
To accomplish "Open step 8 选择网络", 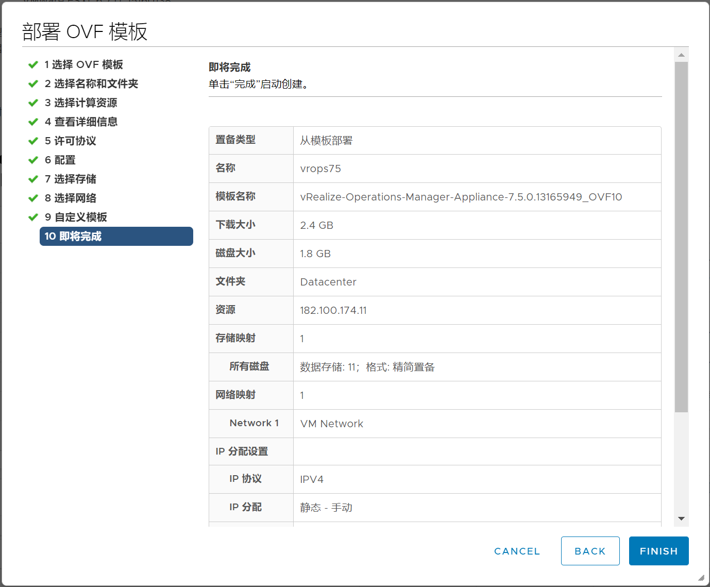I will [x=70, y=198].
